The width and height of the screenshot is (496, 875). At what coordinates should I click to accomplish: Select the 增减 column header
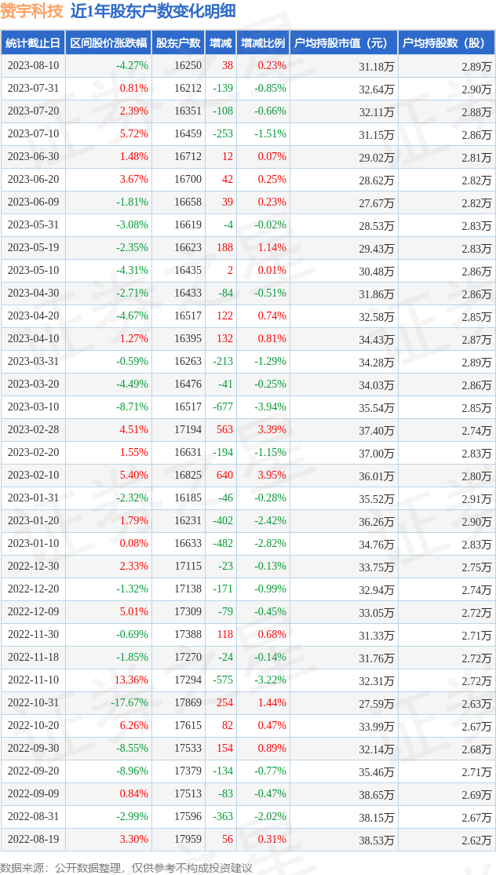coord(220,42)
